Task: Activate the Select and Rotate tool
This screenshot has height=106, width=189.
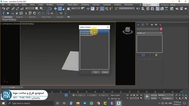Action: pyautogui.click(x=60, y=9)
